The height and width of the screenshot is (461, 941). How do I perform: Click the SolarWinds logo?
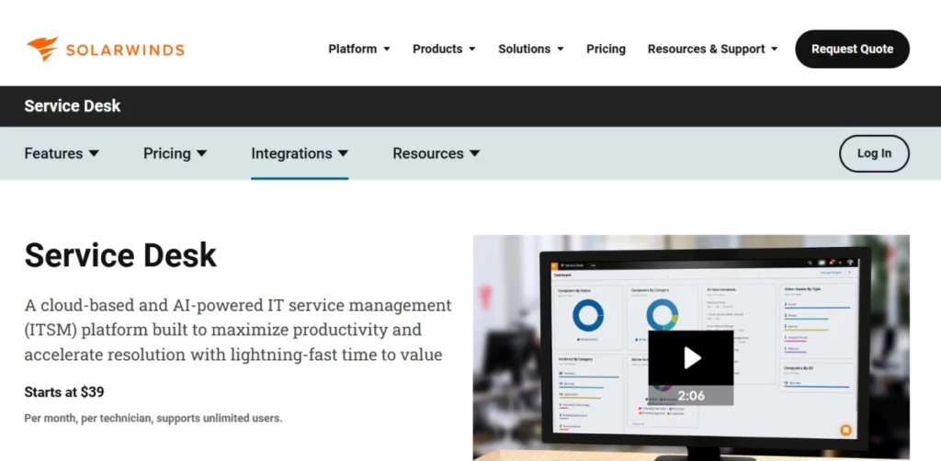click(107, 50)
